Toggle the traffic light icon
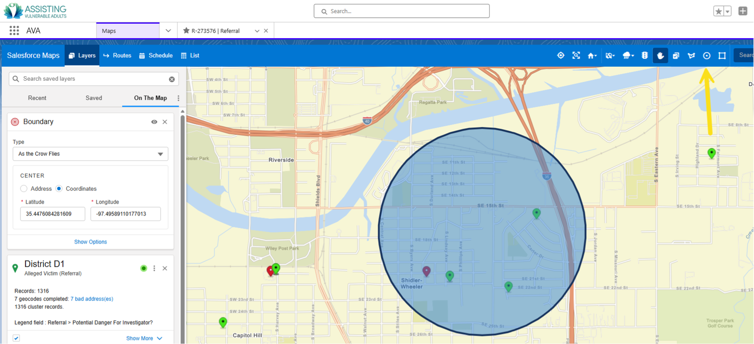 (x=645, y=55)
